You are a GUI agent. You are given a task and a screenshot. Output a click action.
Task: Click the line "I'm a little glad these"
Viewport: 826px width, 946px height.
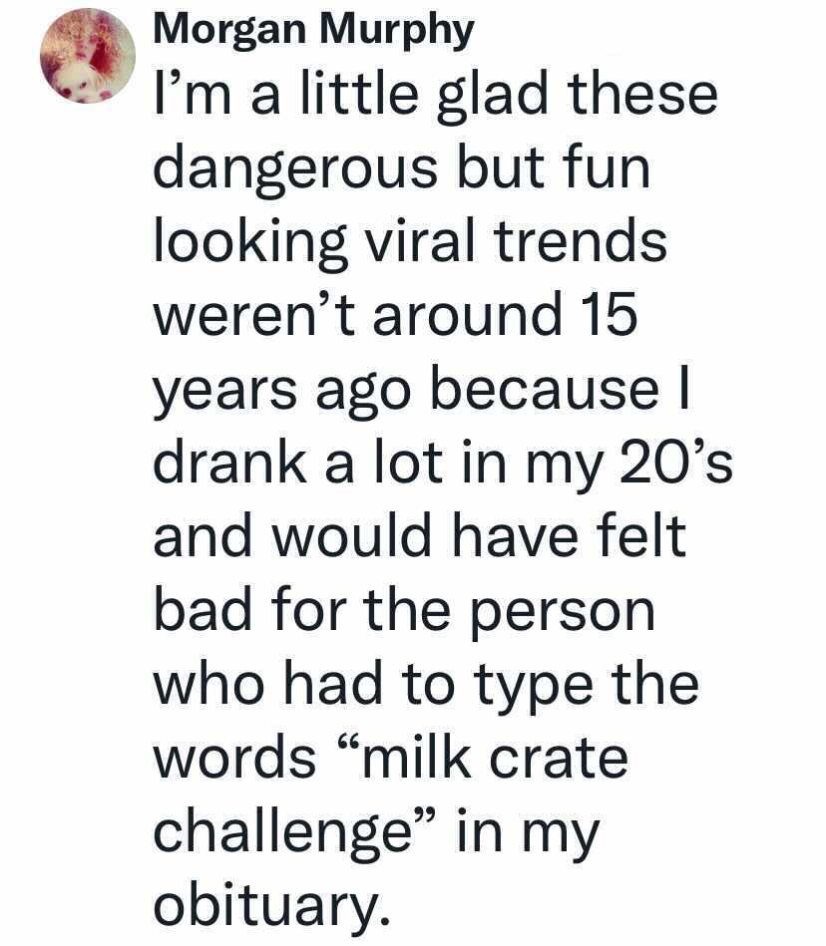(x=435, y=94)
